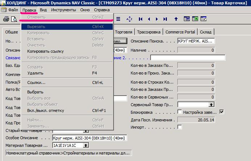251x161 pixels.
Task: Switch to the Торговля tab
Action: tap(124, 32)
